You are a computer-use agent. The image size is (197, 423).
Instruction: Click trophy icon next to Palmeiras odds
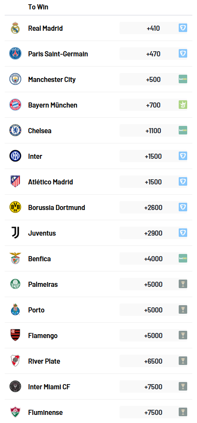(183, 284)
